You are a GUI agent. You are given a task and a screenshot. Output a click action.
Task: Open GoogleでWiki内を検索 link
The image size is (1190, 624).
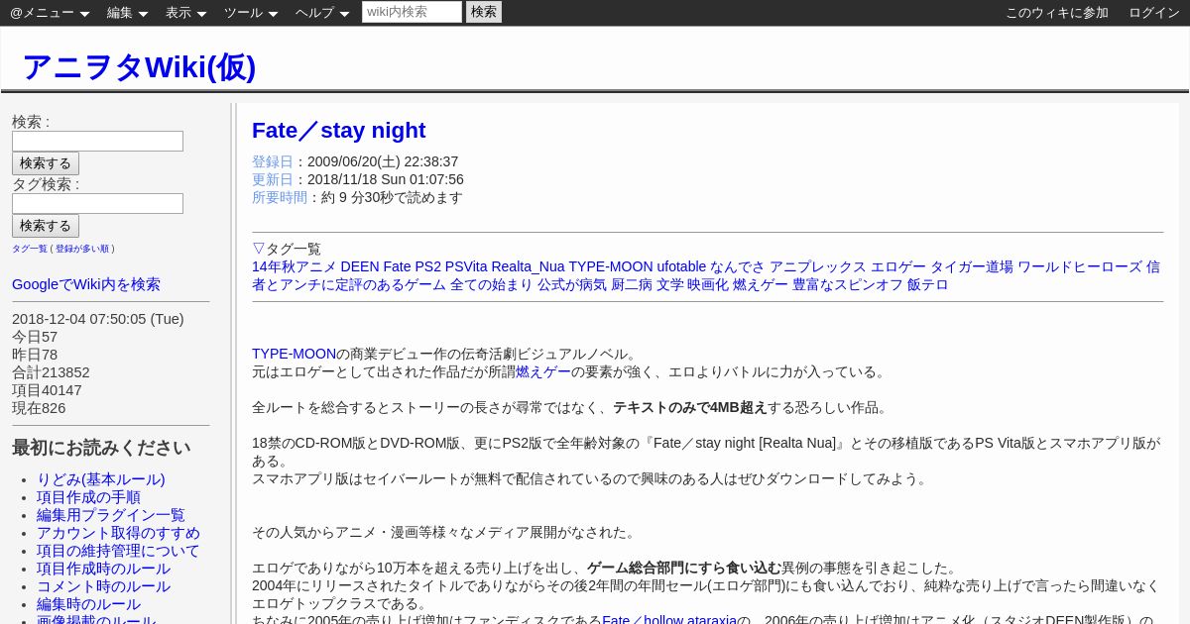tap(86, 284)
